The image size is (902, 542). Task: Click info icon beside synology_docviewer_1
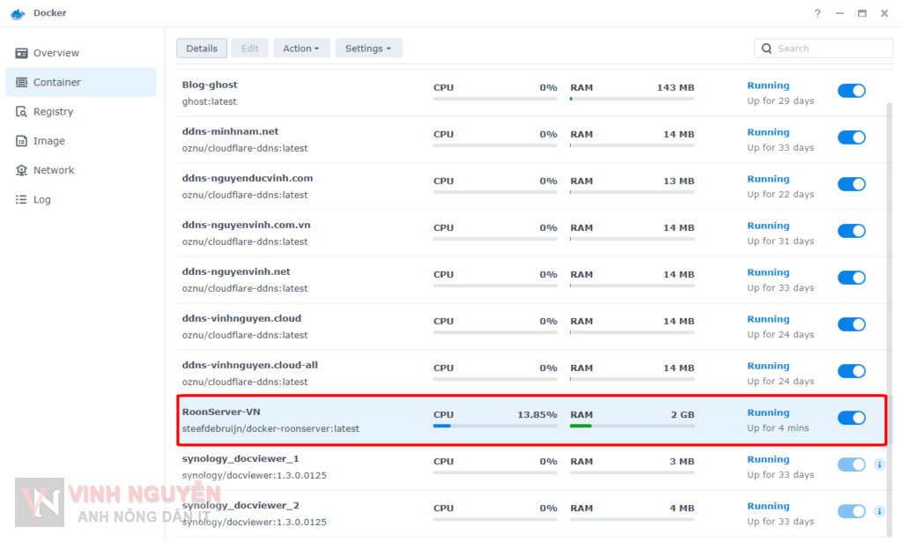click(x=879, y=464)
